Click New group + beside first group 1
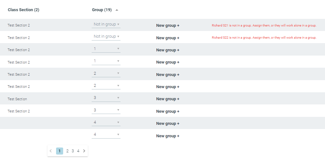Screen dimensions: 325x167 [x=168, y=50]
